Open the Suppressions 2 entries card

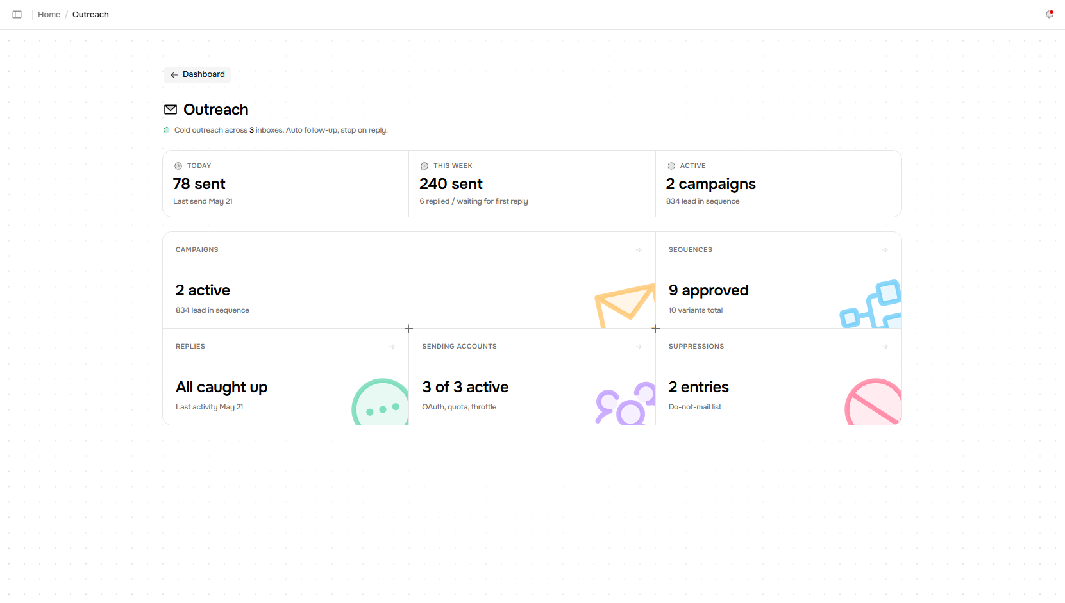[778, 377]
